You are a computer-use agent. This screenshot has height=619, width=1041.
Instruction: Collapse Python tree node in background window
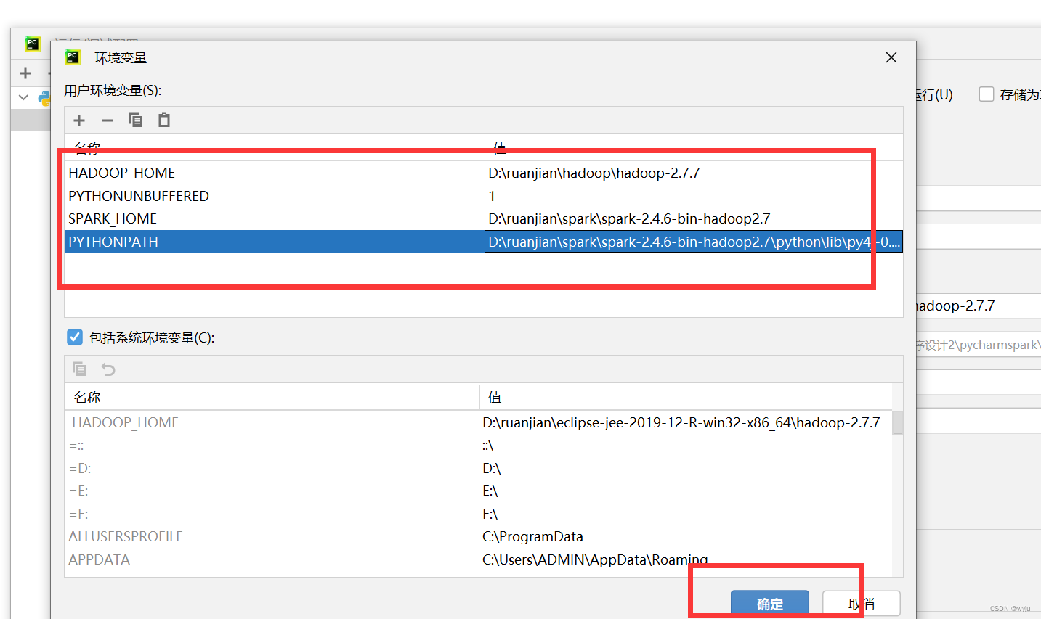pyautogui.click(x=23, y=97)
